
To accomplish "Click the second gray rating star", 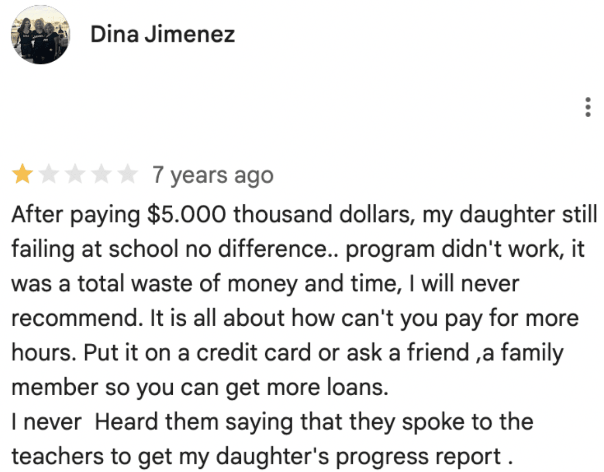I will pyautogui.click(x=49, y=175).
